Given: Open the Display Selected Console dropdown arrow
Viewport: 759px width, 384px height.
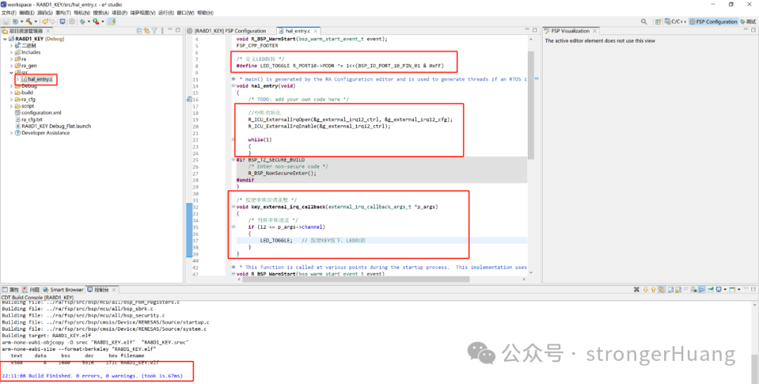Looking at the screenshot, I should (725, 290).
